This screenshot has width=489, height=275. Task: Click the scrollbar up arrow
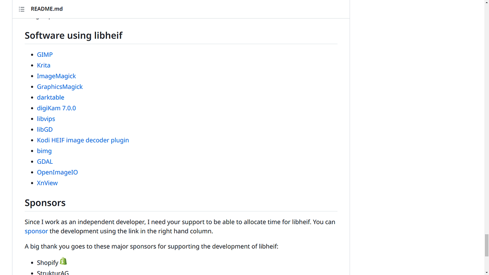point(485,3)
